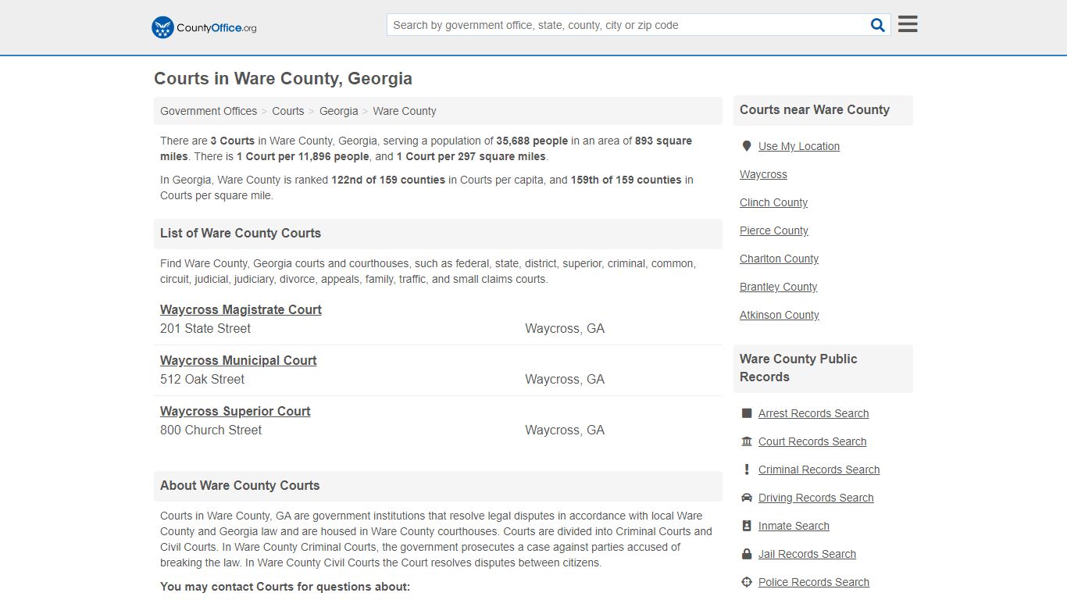The height and width of the screenshot is (600, 1067).
Task: Click Use My Location link
Action: [x=799, y=146]
